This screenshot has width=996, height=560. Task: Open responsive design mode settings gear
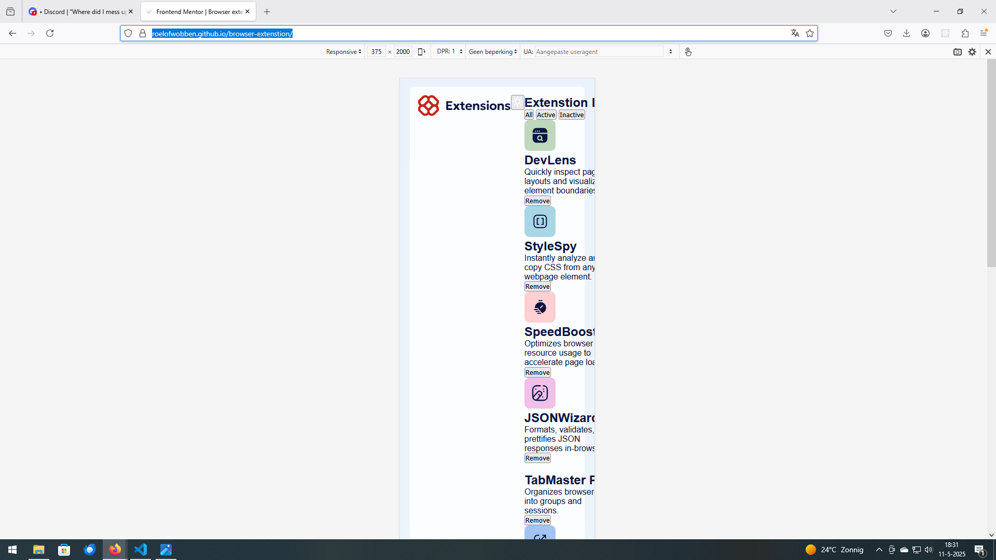point(972,52)
